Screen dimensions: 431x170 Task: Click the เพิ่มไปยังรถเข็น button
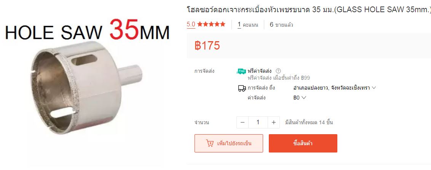[x=229, y=143]
